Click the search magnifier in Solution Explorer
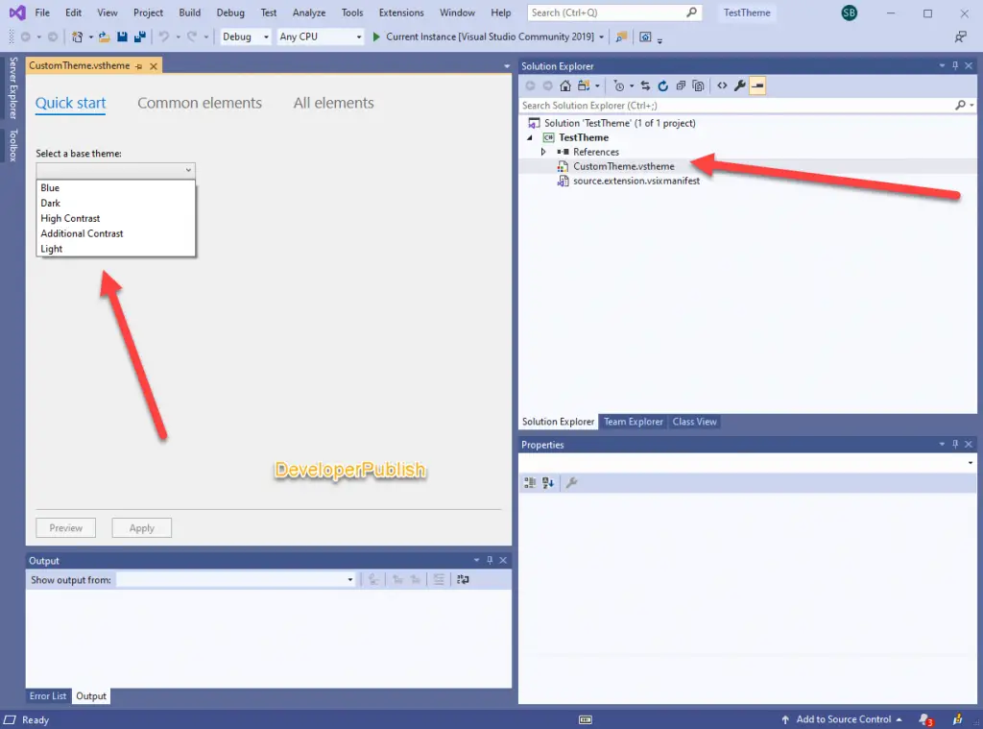 [x=960, y=106]
